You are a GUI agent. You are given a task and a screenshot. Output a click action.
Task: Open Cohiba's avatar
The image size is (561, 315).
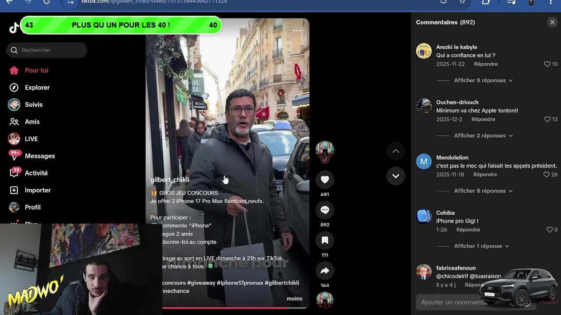[x=424, y=217]
